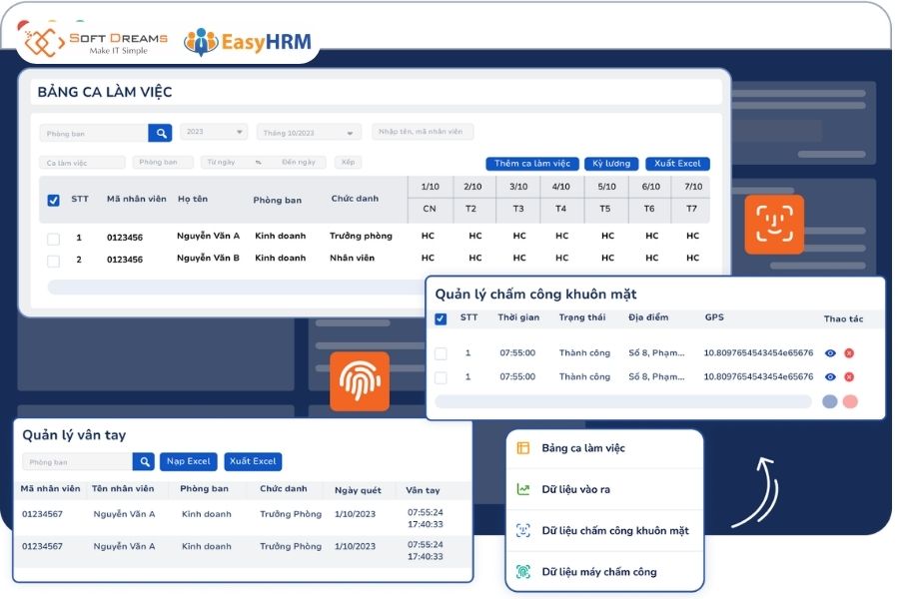
Task: Open the 2023 year dropdown
Action: 214,132
